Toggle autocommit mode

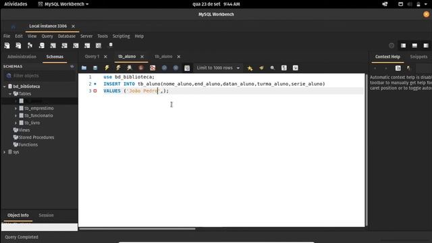(187, 67)
